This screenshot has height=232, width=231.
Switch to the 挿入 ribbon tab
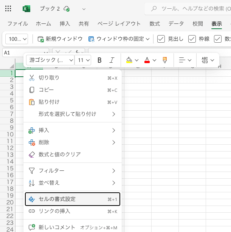[65, 24]
